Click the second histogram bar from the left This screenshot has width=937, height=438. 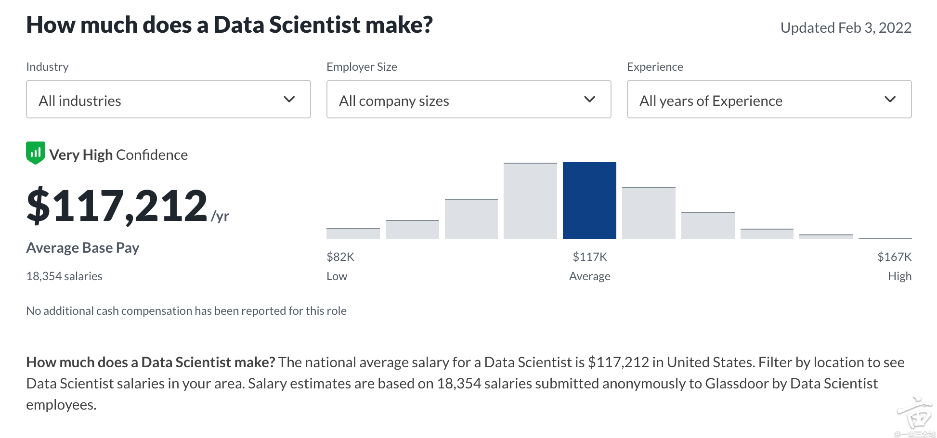[x=412, y=230]
